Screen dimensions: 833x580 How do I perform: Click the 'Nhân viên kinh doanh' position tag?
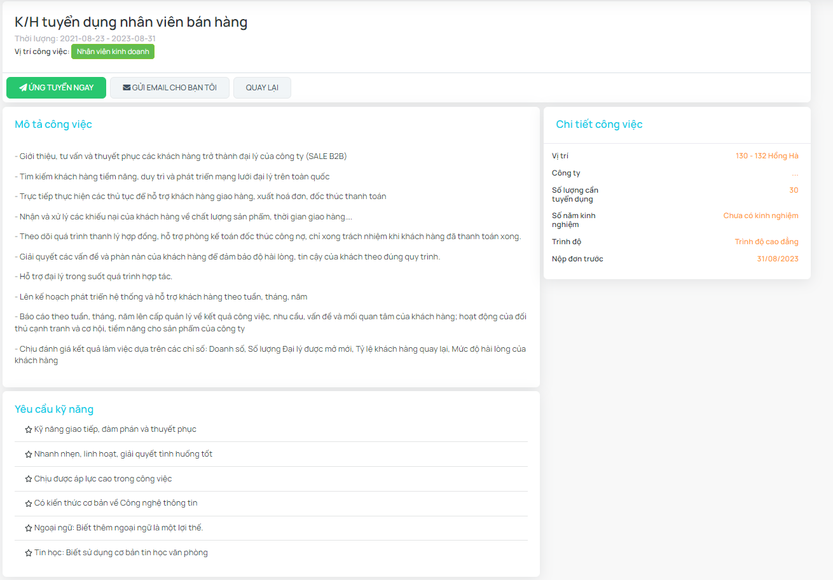[x=113, y=52]
